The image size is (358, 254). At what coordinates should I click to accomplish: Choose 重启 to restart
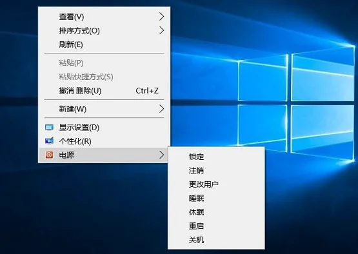click(x=216, y=226)
